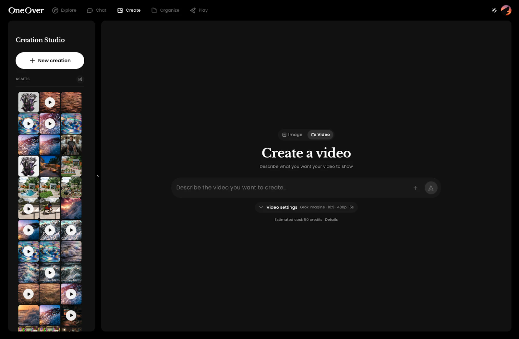
Task: Open the man in black t-shirt asset
Action: [x=71, y=145]
